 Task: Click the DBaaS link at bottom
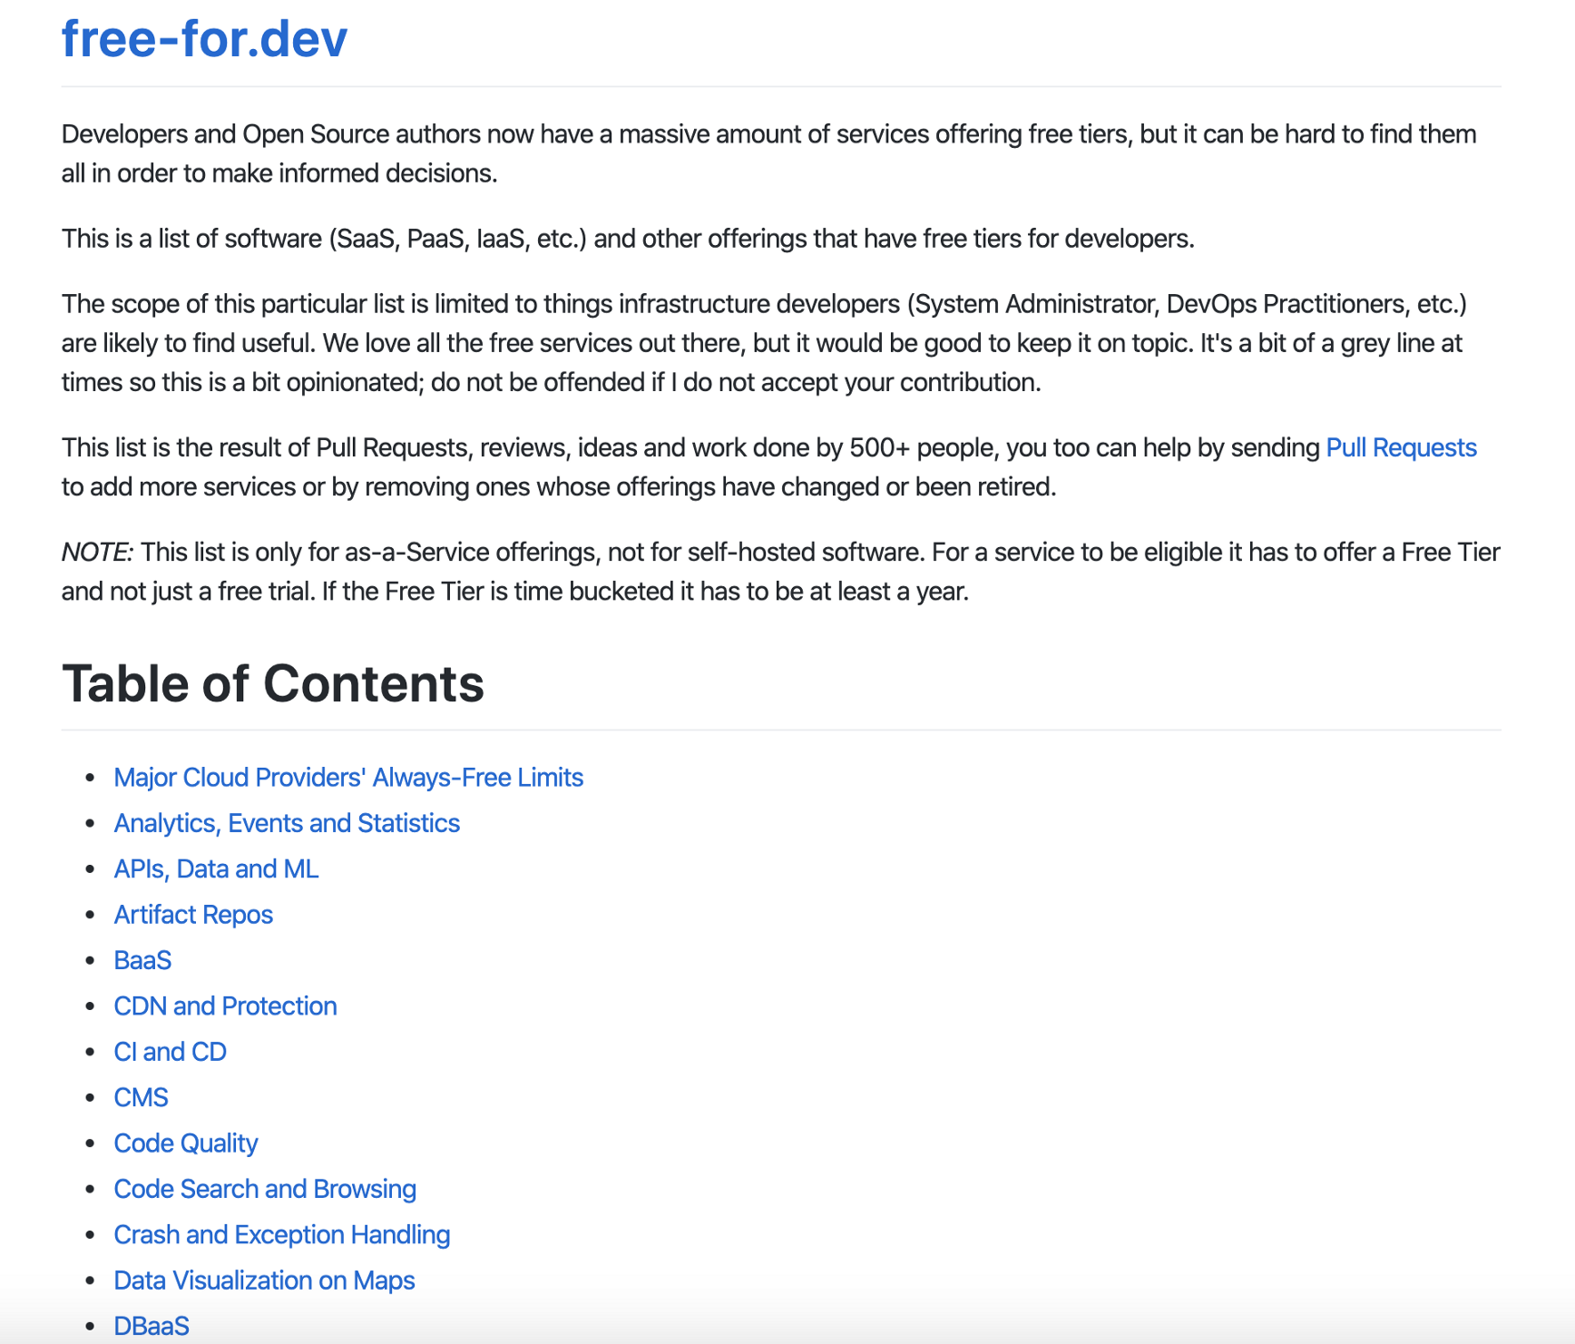pos(152,1326)
